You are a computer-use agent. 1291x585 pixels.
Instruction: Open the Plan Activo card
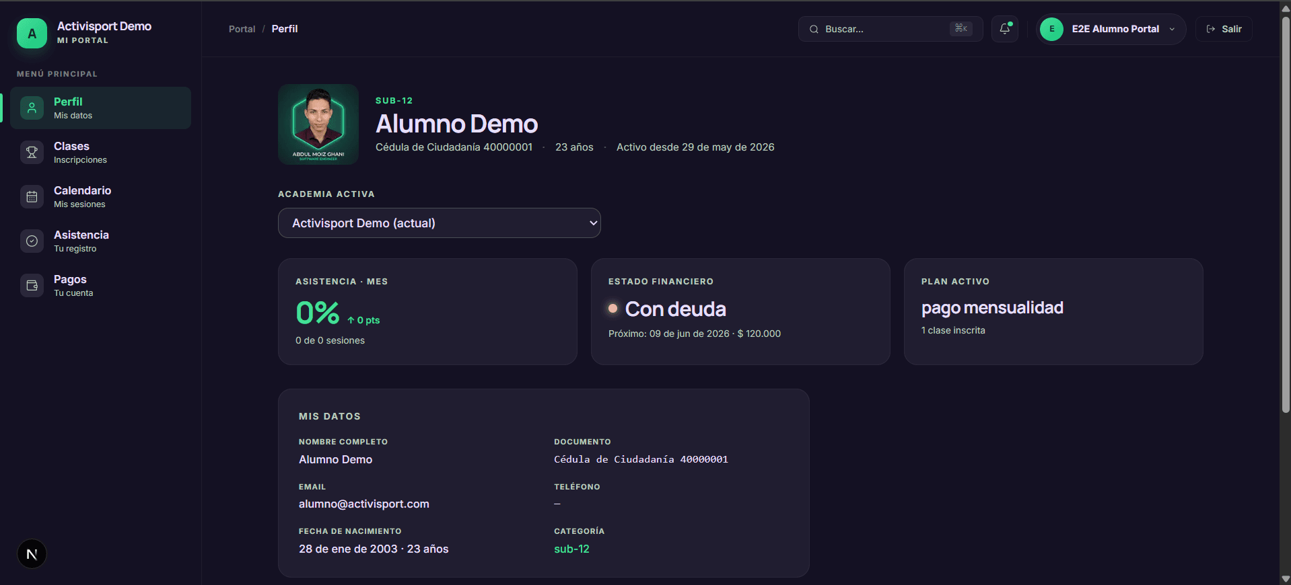coord(1053,311)
